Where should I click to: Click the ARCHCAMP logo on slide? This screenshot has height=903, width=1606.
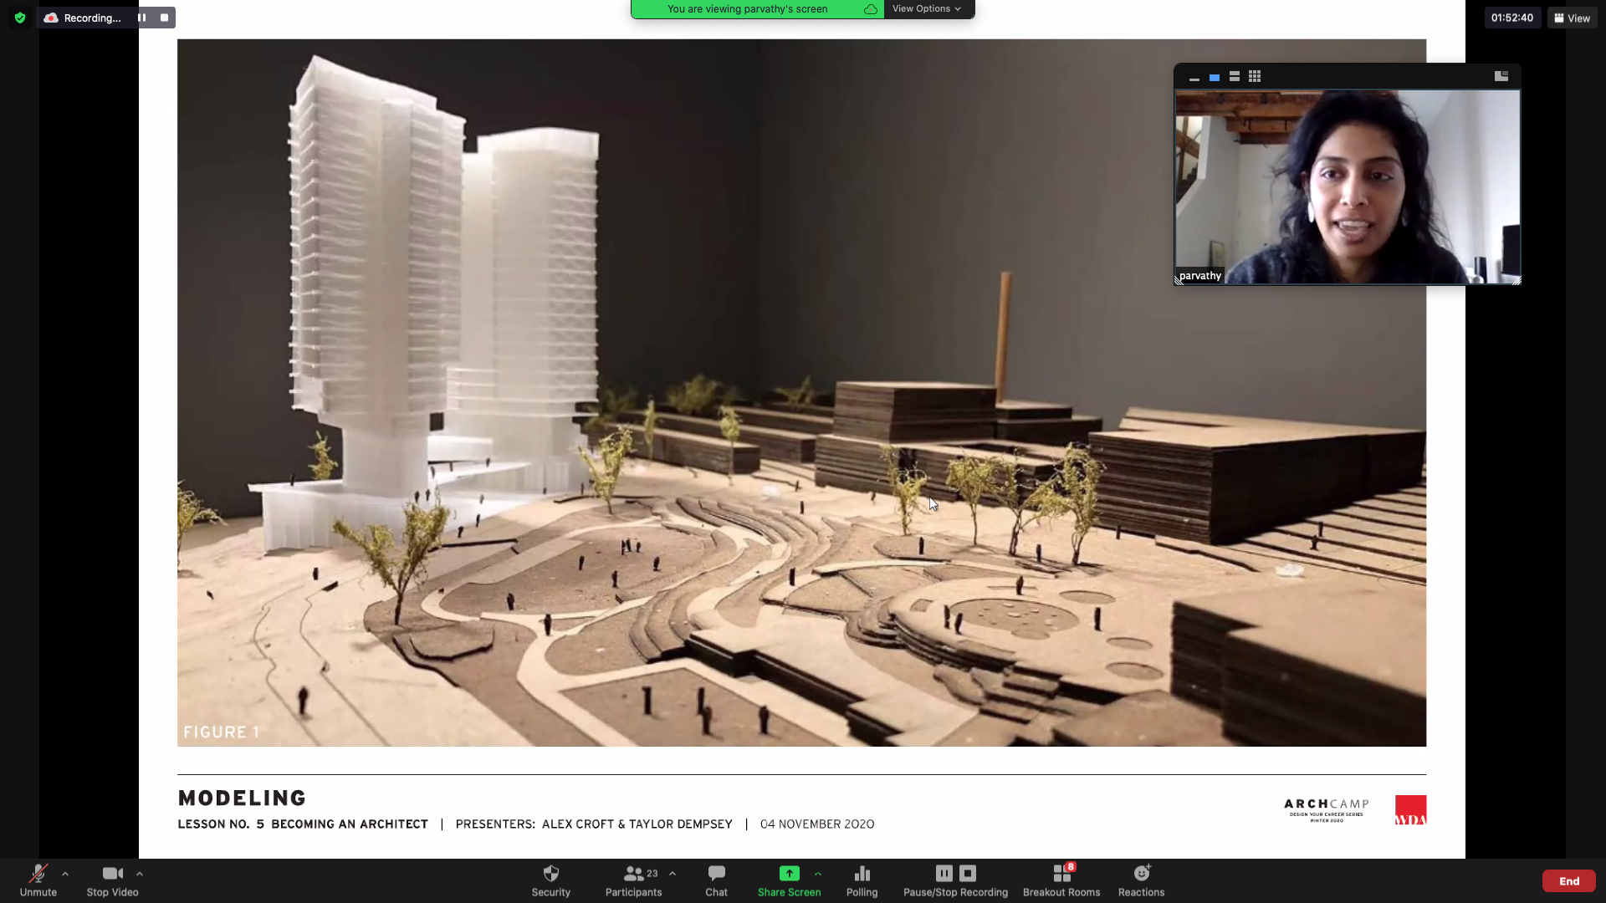point(1327,809)
